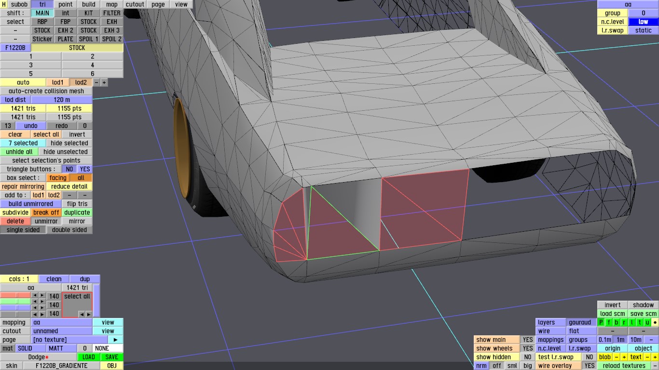Change the n.c.level low setting
The width and height of the screenshot is (659, 370).
pos(644,22)
